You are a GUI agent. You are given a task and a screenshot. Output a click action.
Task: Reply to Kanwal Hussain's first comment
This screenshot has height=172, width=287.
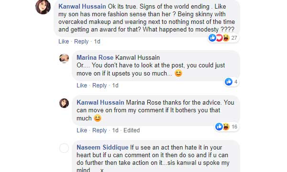pos(81,42)
